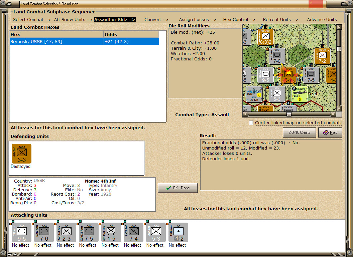Select the III Arm 9-5 attacking unit
Viewport: 353px width, 257px height.
click(x=22, y=233)
